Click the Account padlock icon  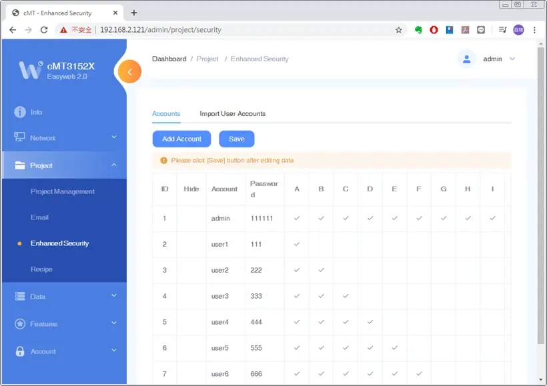click(x=20, y=351)
